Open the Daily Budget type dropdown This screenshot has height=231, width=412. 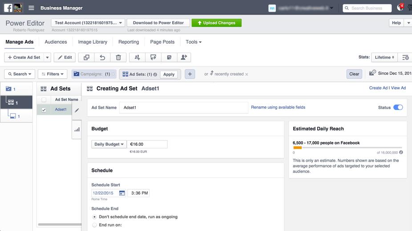tap(109, 144)
